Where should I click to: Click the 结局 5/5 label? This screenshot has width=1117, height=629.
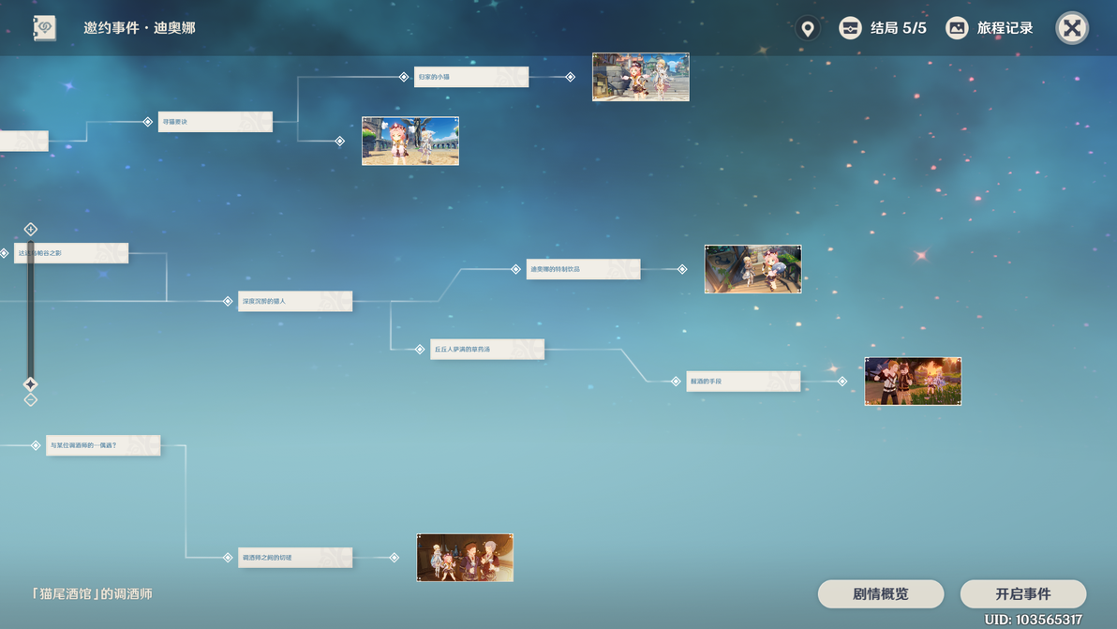(899, 28)
